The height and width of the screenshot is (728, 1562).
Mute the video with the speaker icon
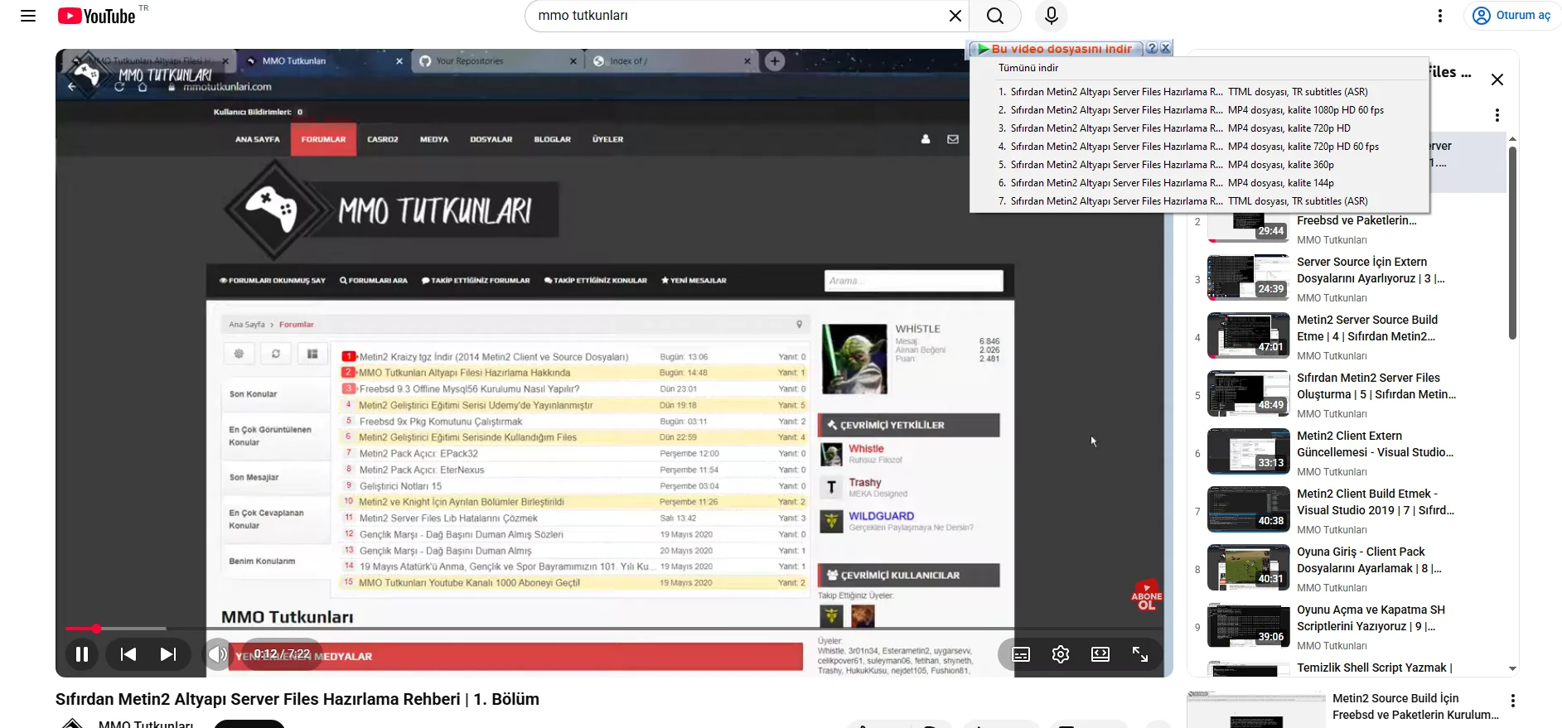tap(217, 654)
